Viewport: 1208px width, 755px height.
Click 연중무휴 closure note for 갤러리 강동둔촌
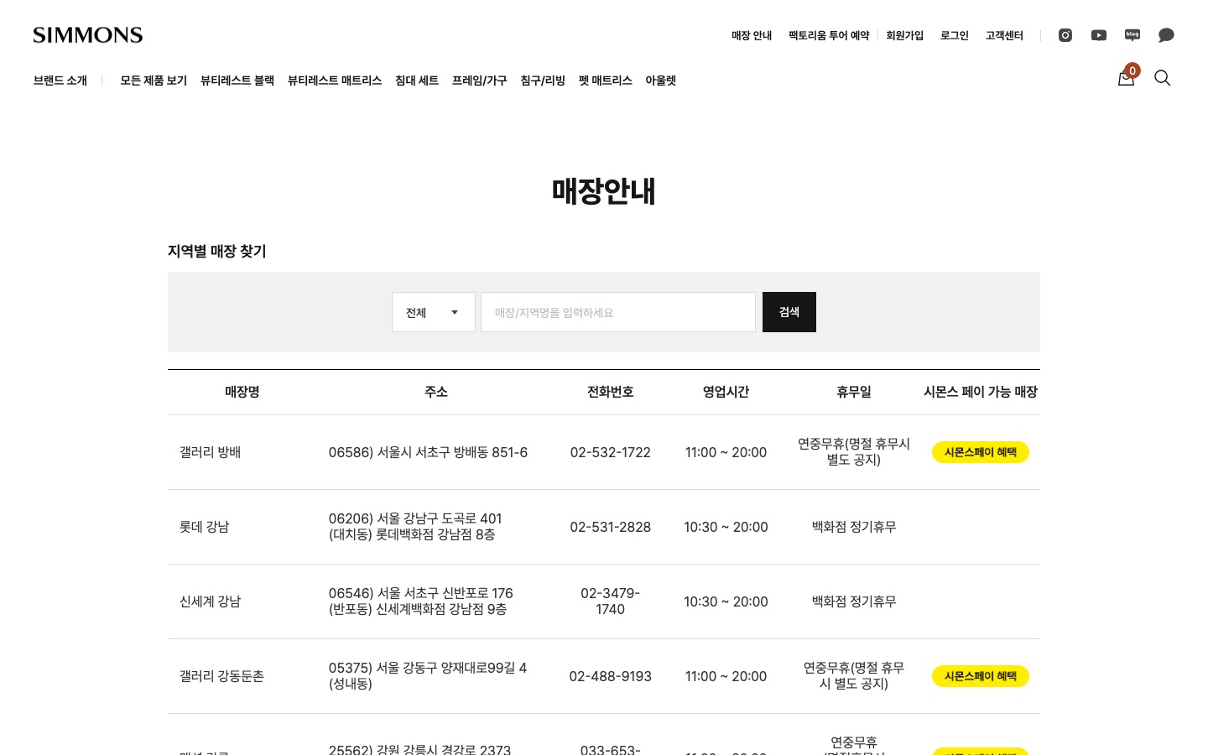click(854, 676)
